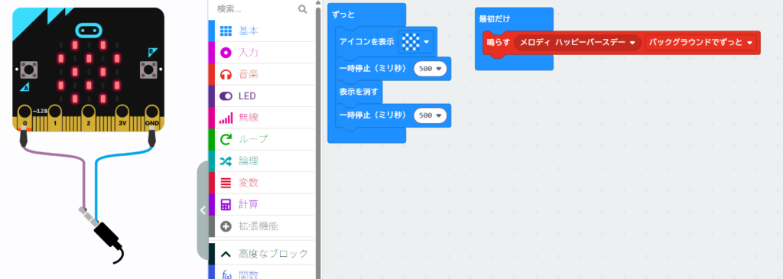The width and height of the screenshot is (783, 279).
Task: Click the 計算 calculator icon
Action: (x=226, y=204)
